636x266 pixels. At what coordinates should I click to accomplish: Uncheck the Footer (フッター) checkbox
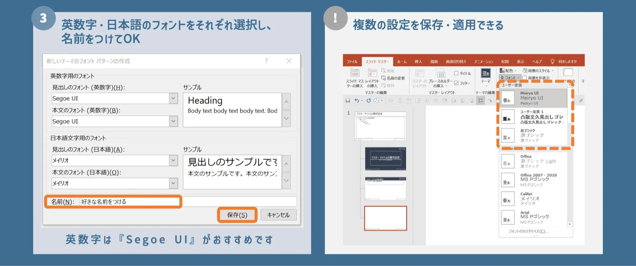pos(456,83)
